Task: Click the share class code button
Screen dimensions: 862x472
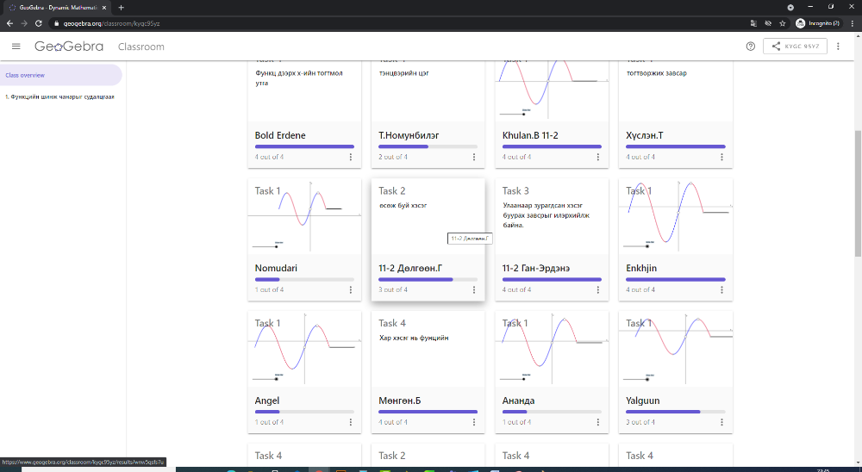Action: tap(795, 47)
